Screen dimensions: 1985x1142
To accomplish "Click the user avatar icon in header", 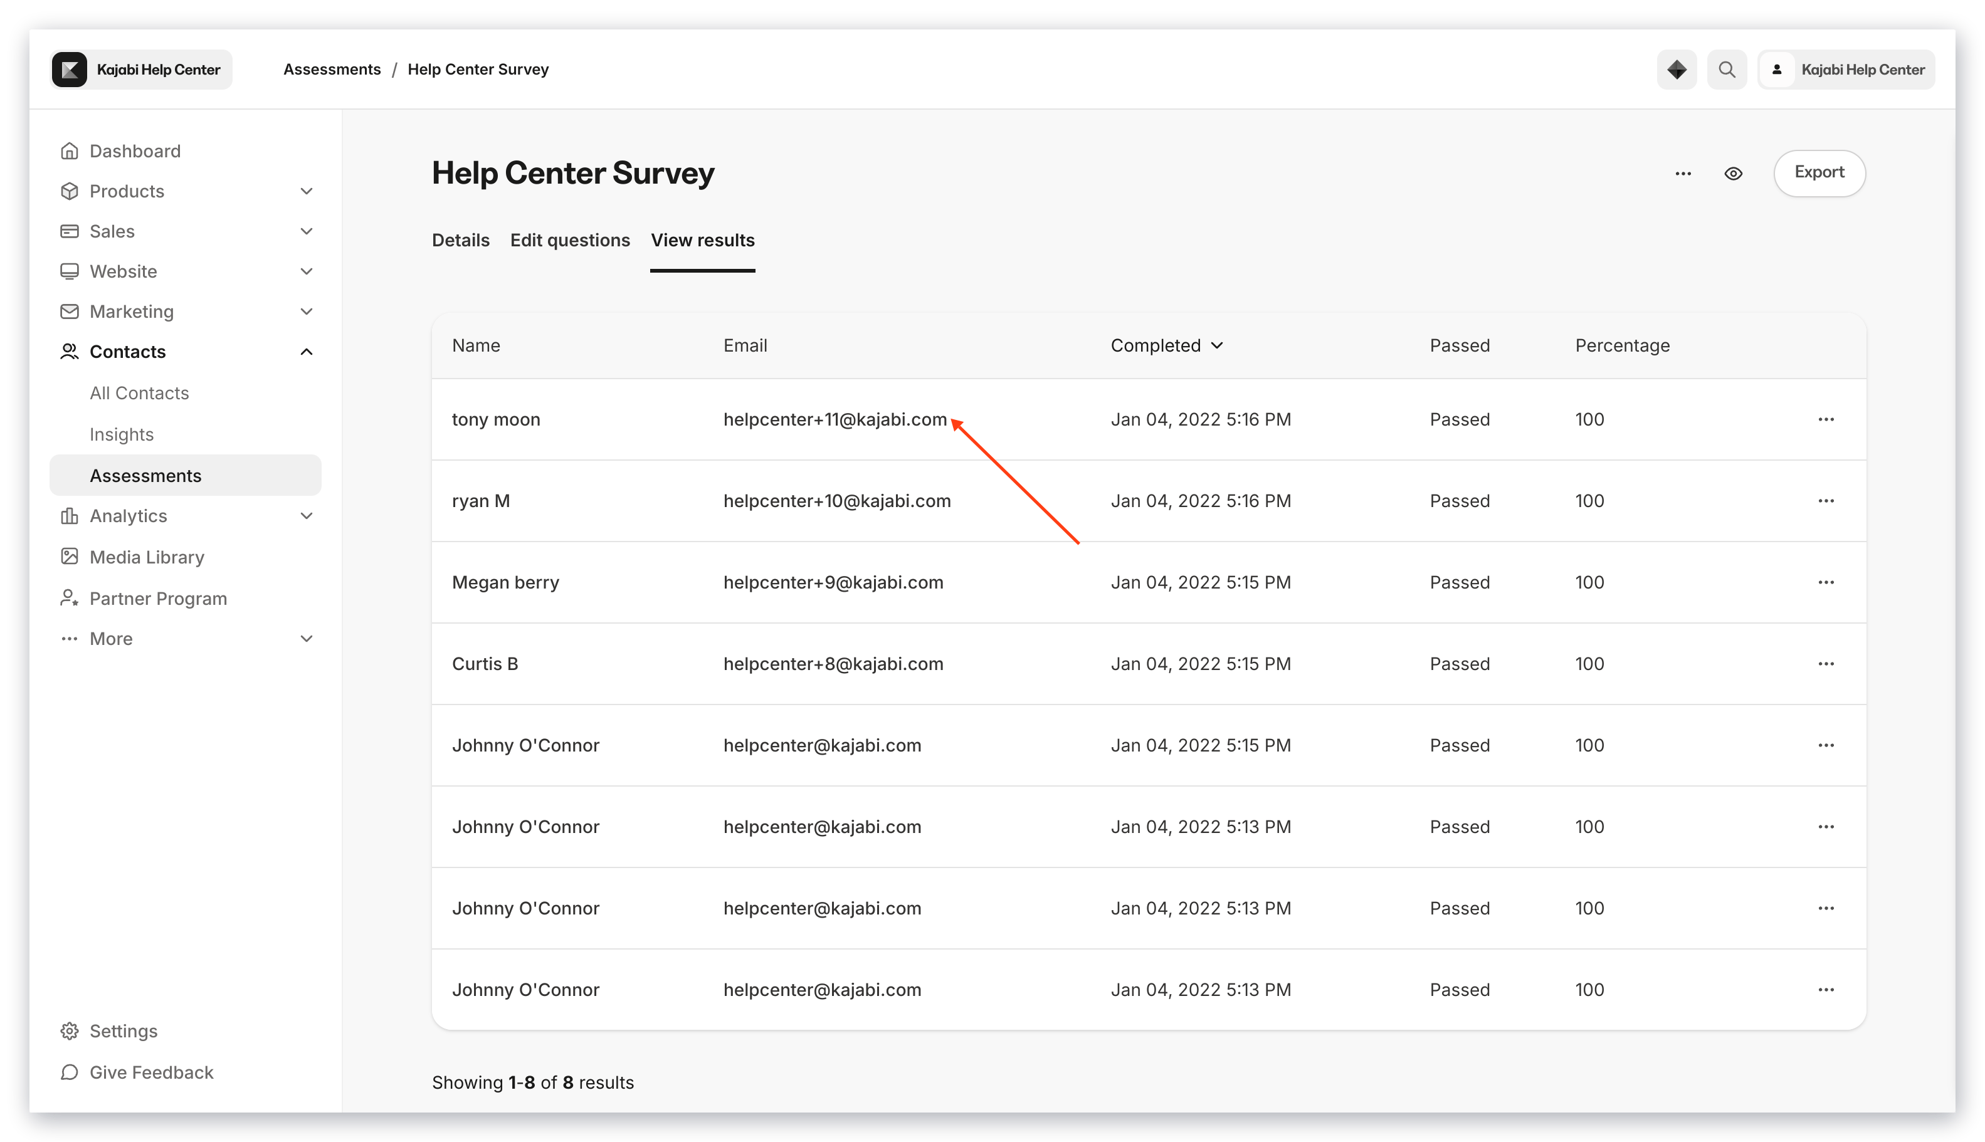I will coord(1776,69).
